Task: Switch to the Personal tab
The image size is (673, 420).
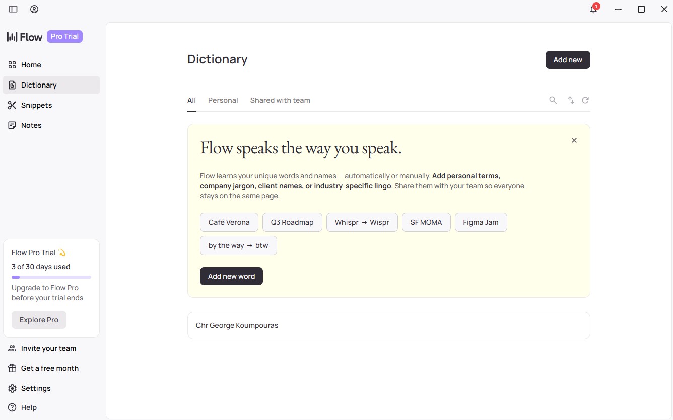Action: pyautogui.click(x=223, y=100)
